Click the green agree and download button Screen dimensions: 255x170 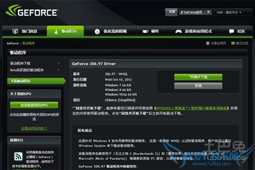coord(198,77)
